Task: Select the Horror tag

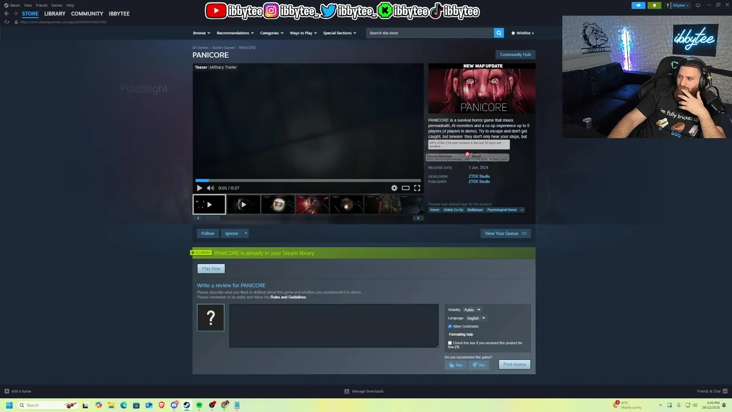Action: coord(435,209)
